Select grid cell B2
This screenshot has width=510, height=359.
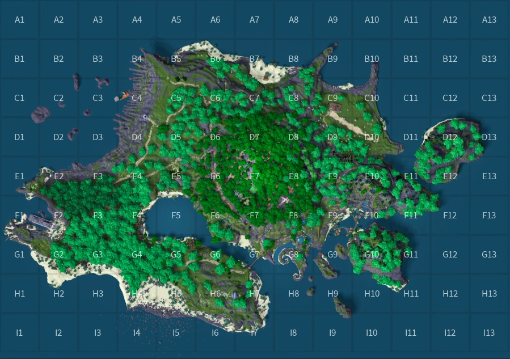pyautogui.click(x=58, y=58)
